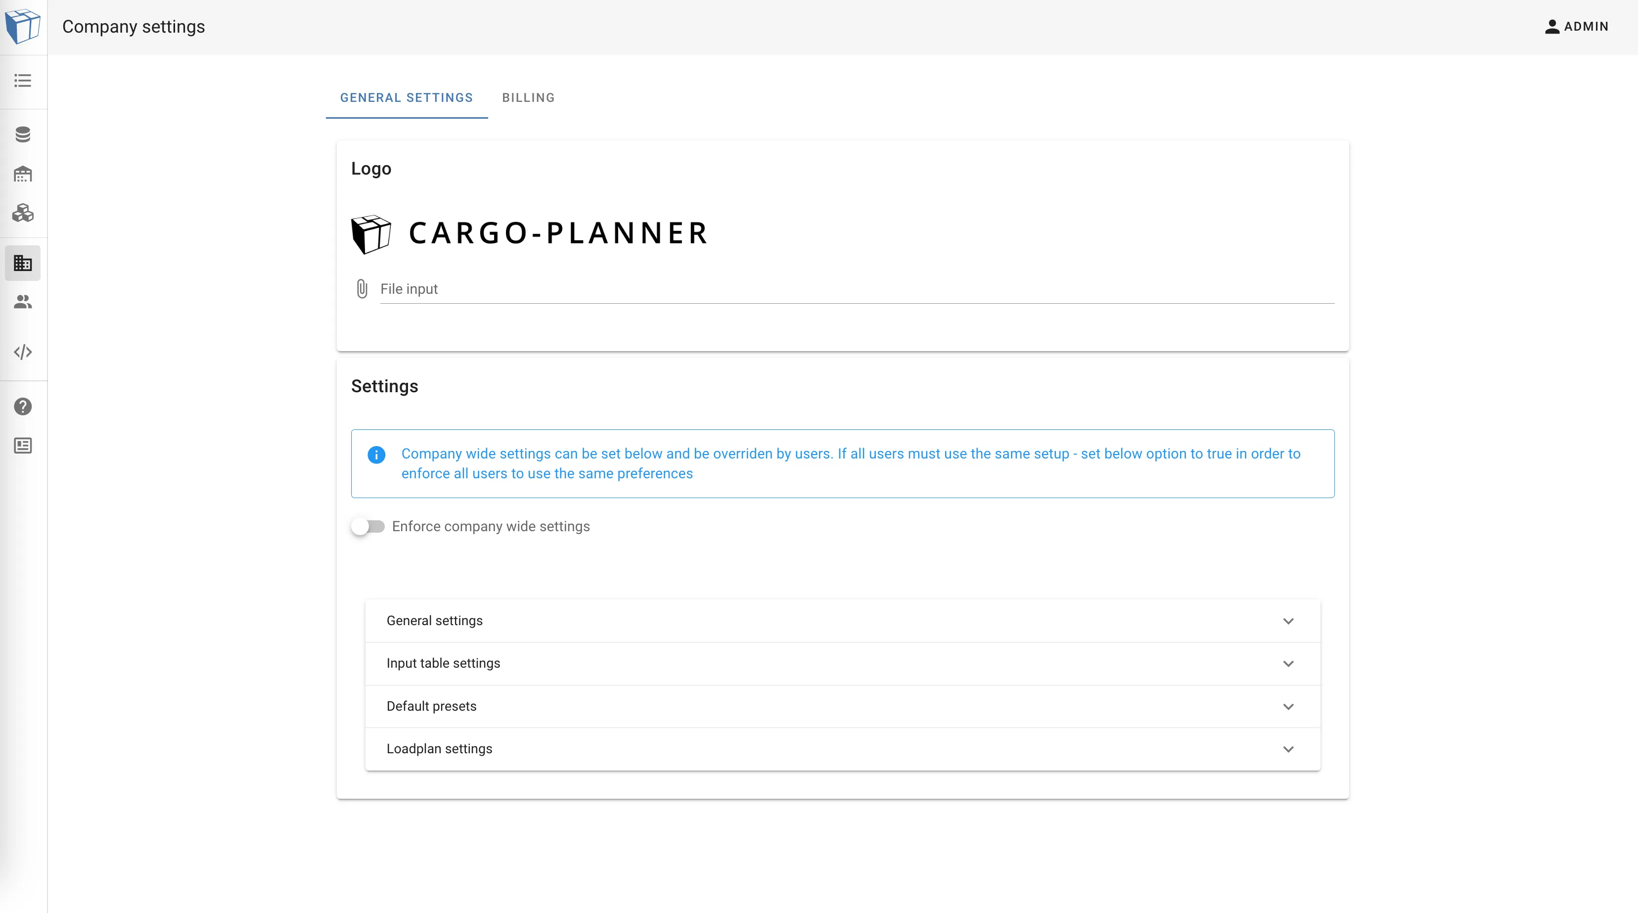
Task: Open the users management icon in sidebar
Action: (23, 301)
